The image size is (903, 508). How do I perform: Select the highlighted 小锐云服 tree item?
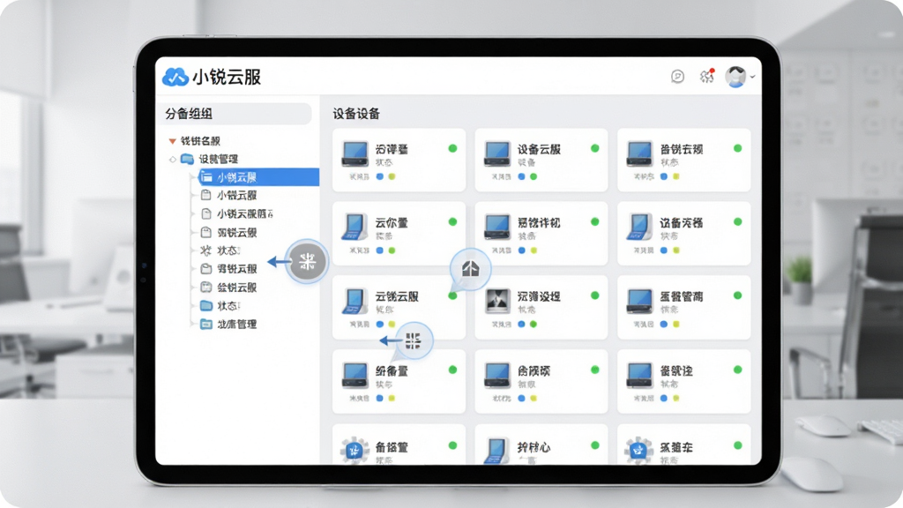click(258, 177)
